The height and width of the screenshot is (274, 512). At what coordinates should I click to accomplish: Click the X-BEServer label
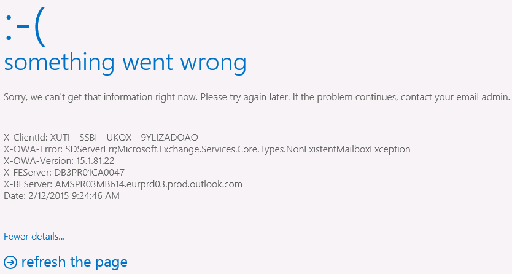click(26, 184)
